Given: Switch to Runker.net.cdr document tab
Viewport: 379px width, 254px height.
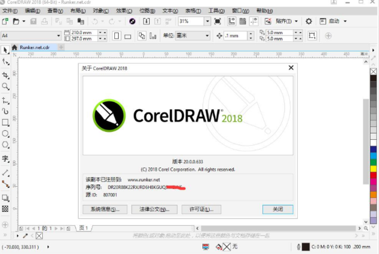Looking at the screenshot, I should coord(35,48).
